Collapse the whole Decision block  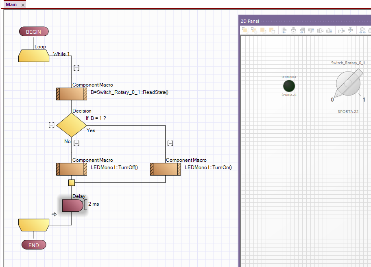click(51, 125)
